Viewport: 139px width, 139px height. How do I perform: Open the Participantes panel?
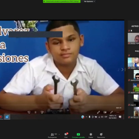coord(52,136)
